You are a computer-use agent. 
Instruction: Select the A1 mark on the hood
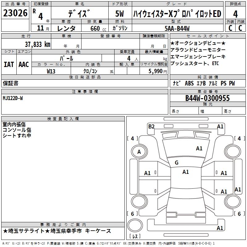point(199,149)
